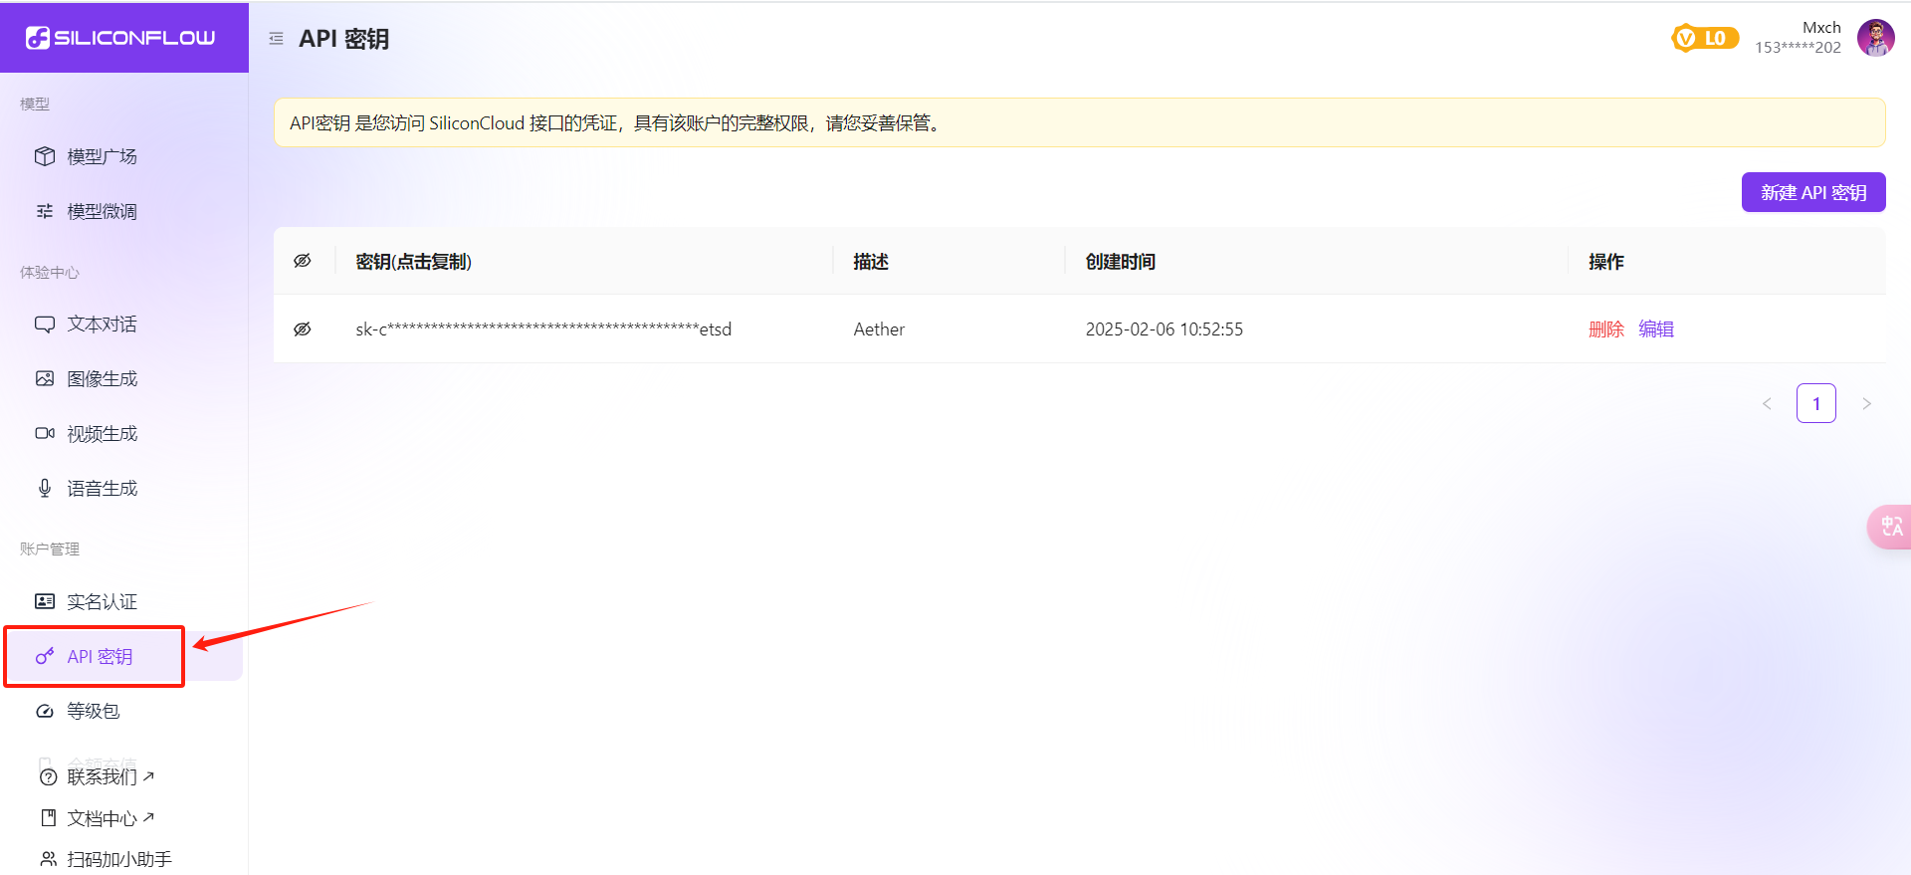Open 语音生成 voice generation page

point(102,489)
